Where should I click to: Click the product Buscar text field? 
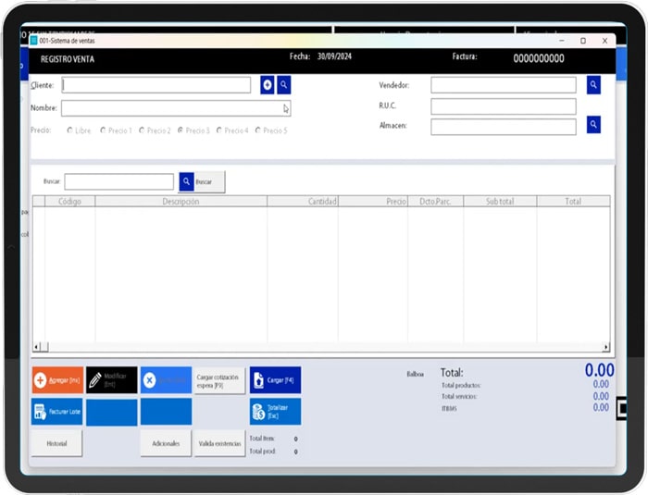point(119,181)
